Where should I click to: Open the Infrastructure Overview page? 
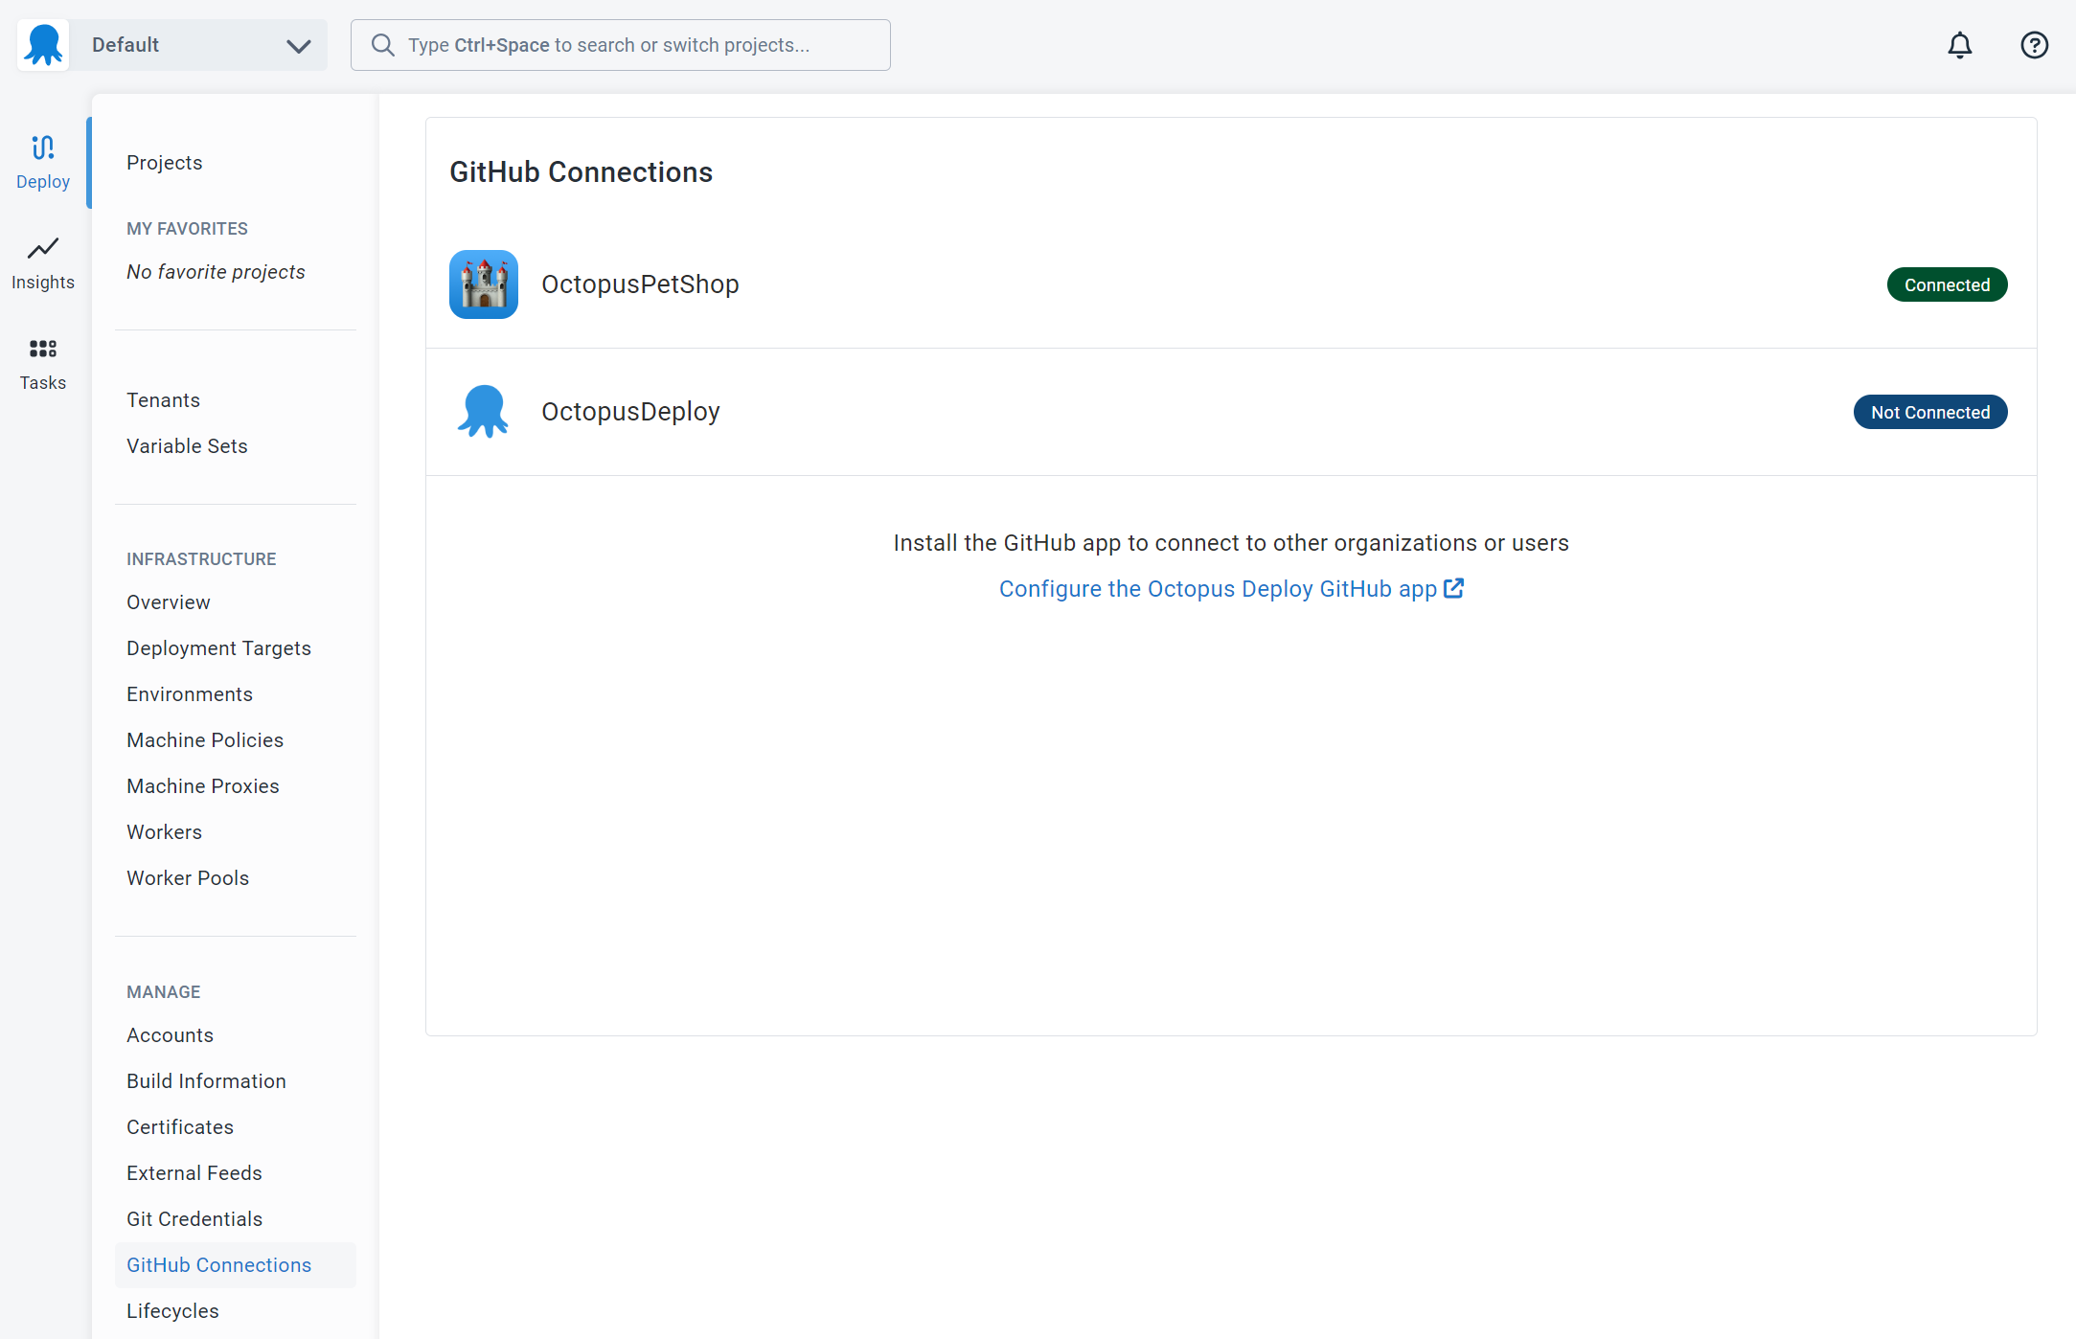[x=168, y=602]
